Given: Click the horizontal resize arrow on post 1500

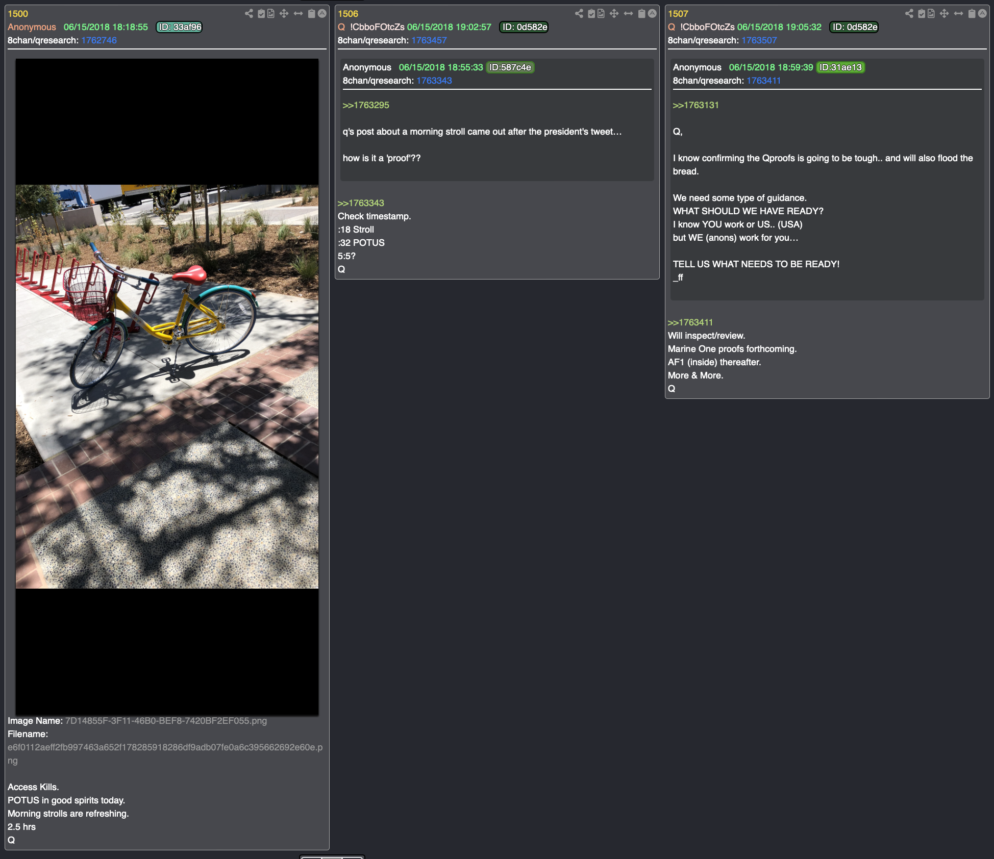Looking at the screenshot, I should pyautogui.click(x=299, y=14).
